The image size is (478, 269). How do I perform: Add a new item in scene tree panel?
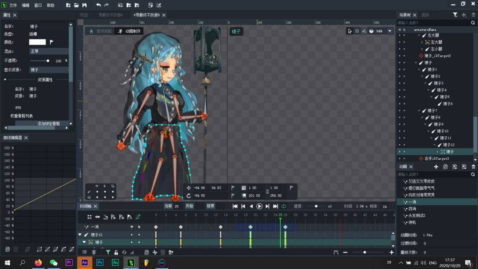pyautogui.click(x=464, y=15)
